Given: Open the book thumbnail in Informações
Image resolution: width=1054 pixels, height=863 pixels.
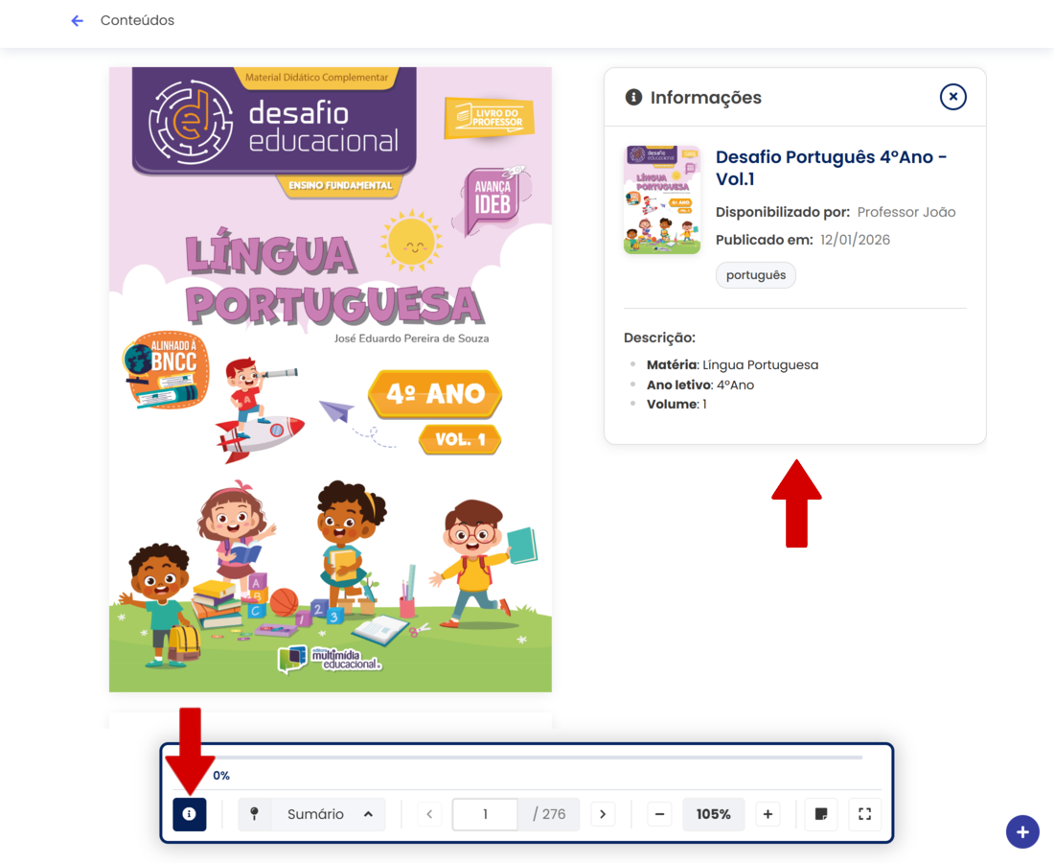Looking at the screenshot, I should click(x=662, y=199).
